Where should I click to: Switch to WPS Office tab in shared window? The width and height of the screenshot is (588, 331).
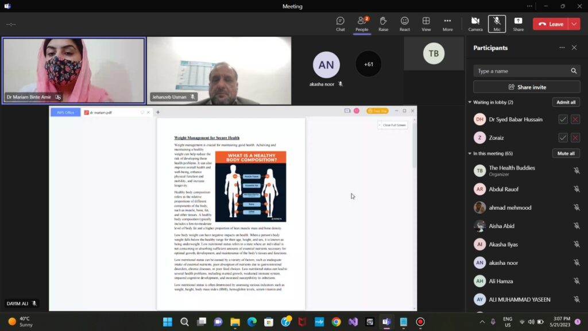pos(65,112)
